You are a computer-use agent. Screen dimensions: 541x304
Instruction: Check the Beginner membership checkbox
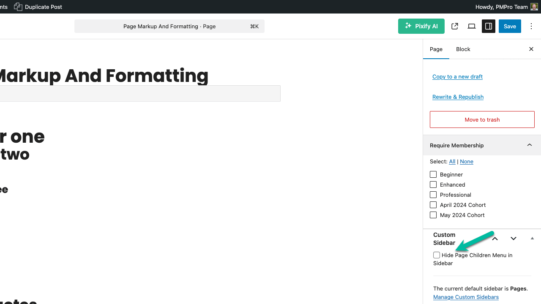pyautogui.click(x=433, y=174)
